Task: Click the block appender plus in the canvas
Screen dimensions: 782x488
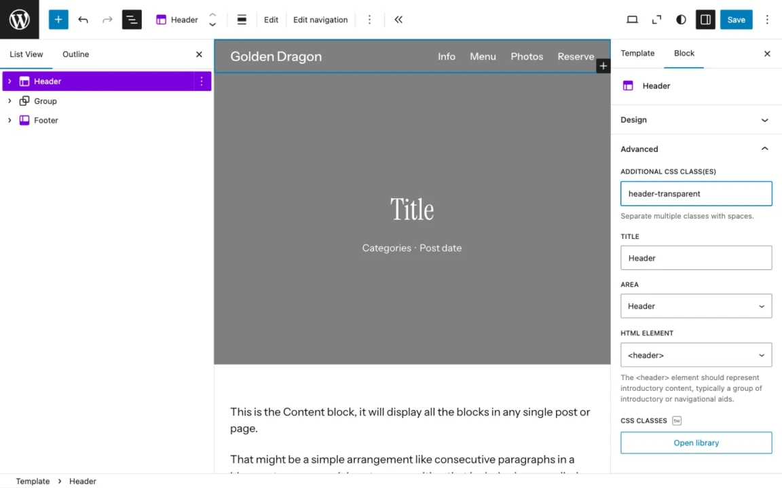Action: click(603, 65)
